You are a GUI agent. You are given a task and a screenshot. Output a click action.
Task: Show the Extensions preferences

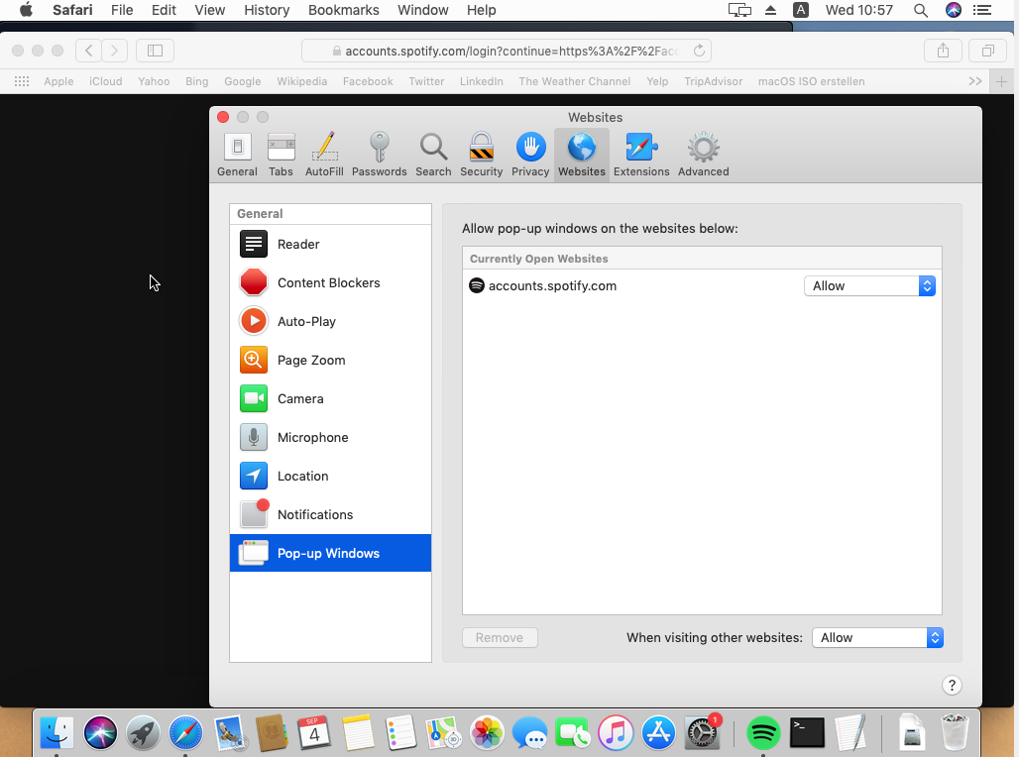click(641, 155)
